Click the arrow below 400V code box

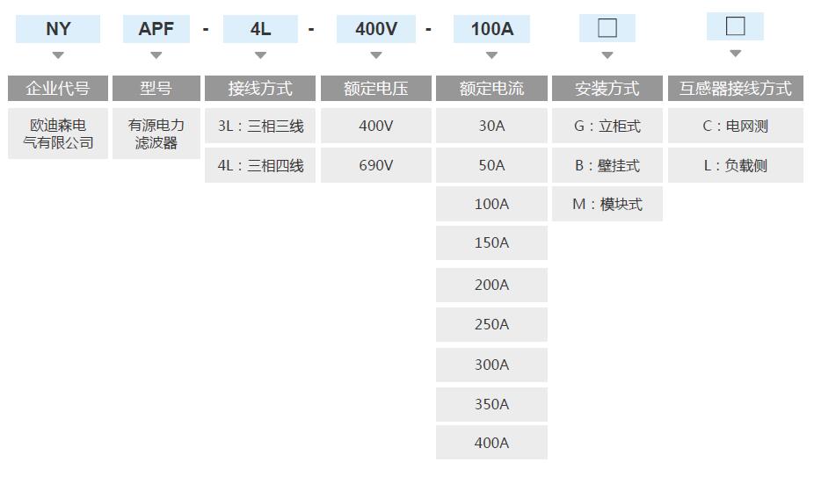coord(376,55)
